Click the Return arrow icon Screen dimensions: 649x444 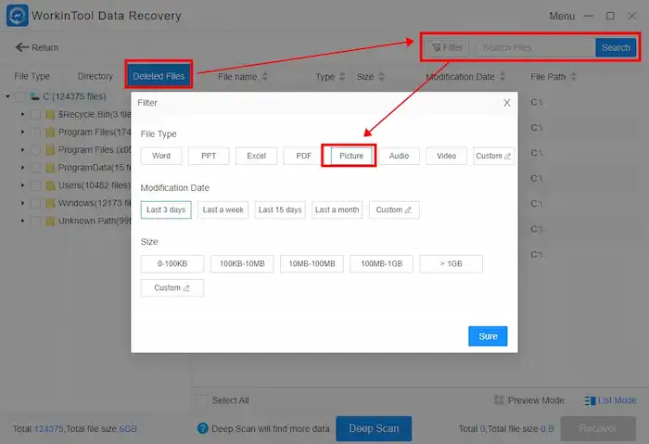pos(21,48)
